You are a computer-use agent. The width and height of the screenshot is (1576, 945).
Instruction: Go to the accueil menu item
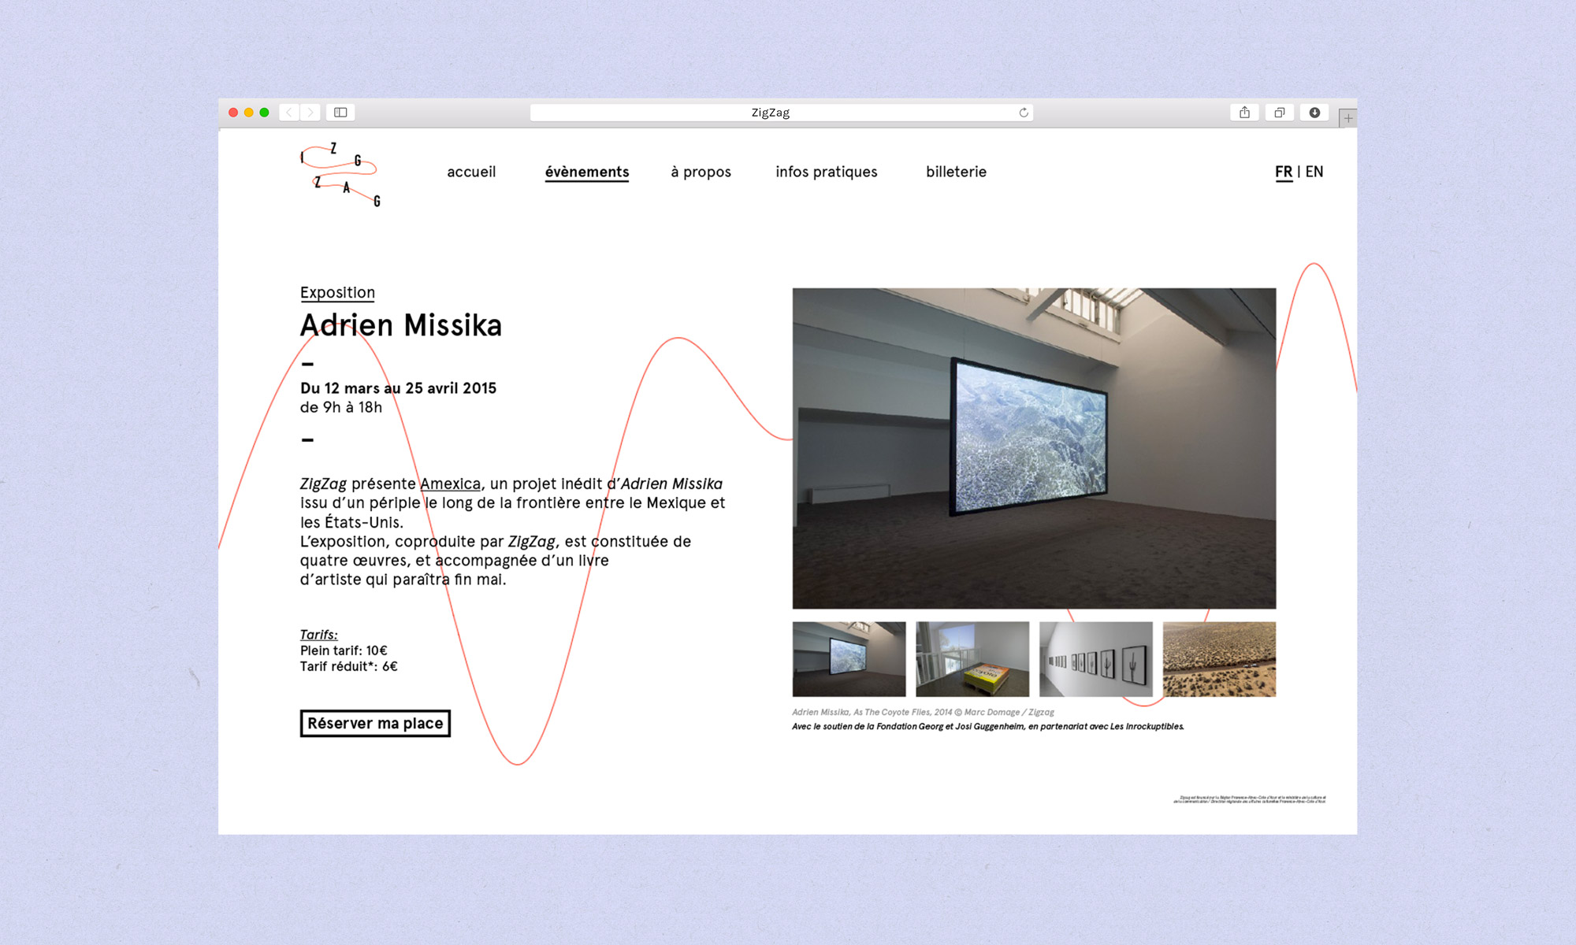(x=471, y=172)
